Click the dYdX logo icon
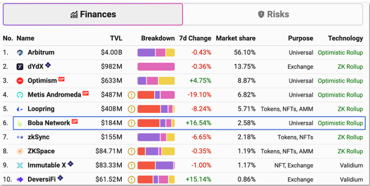 (x=20, y=67)
